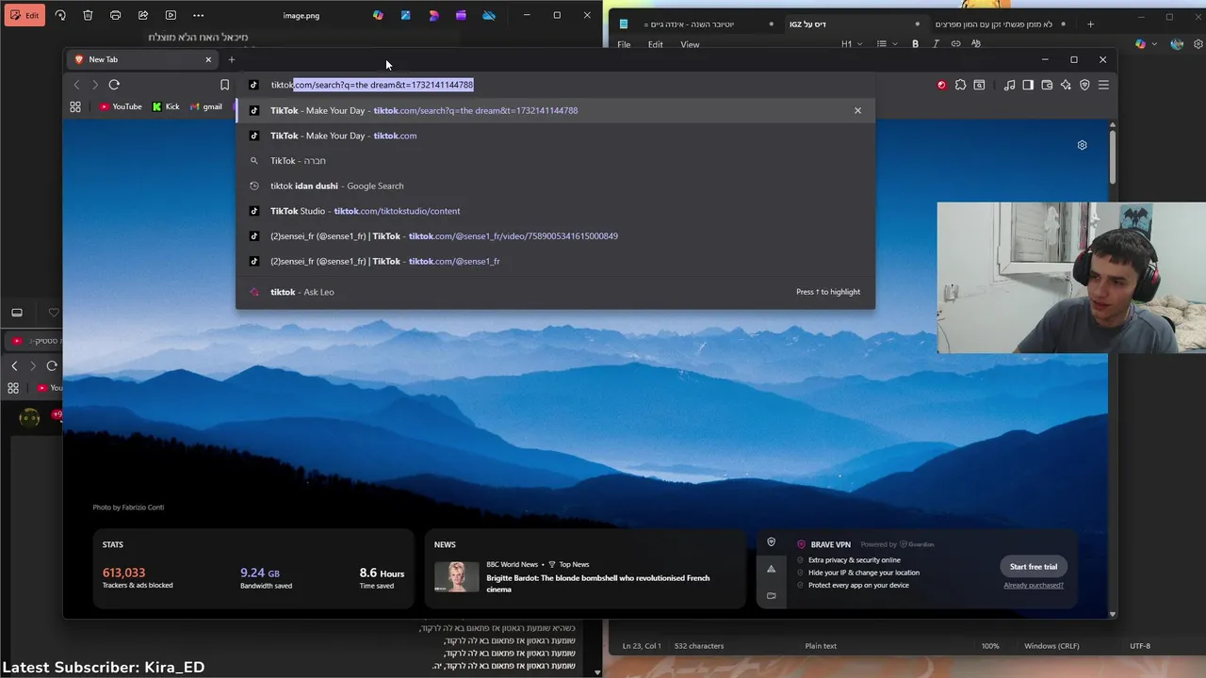Insert a link using Notepad link icon
Image resolution: width=1206 pixels, height=678 pixels.
(x=955, y=44)
